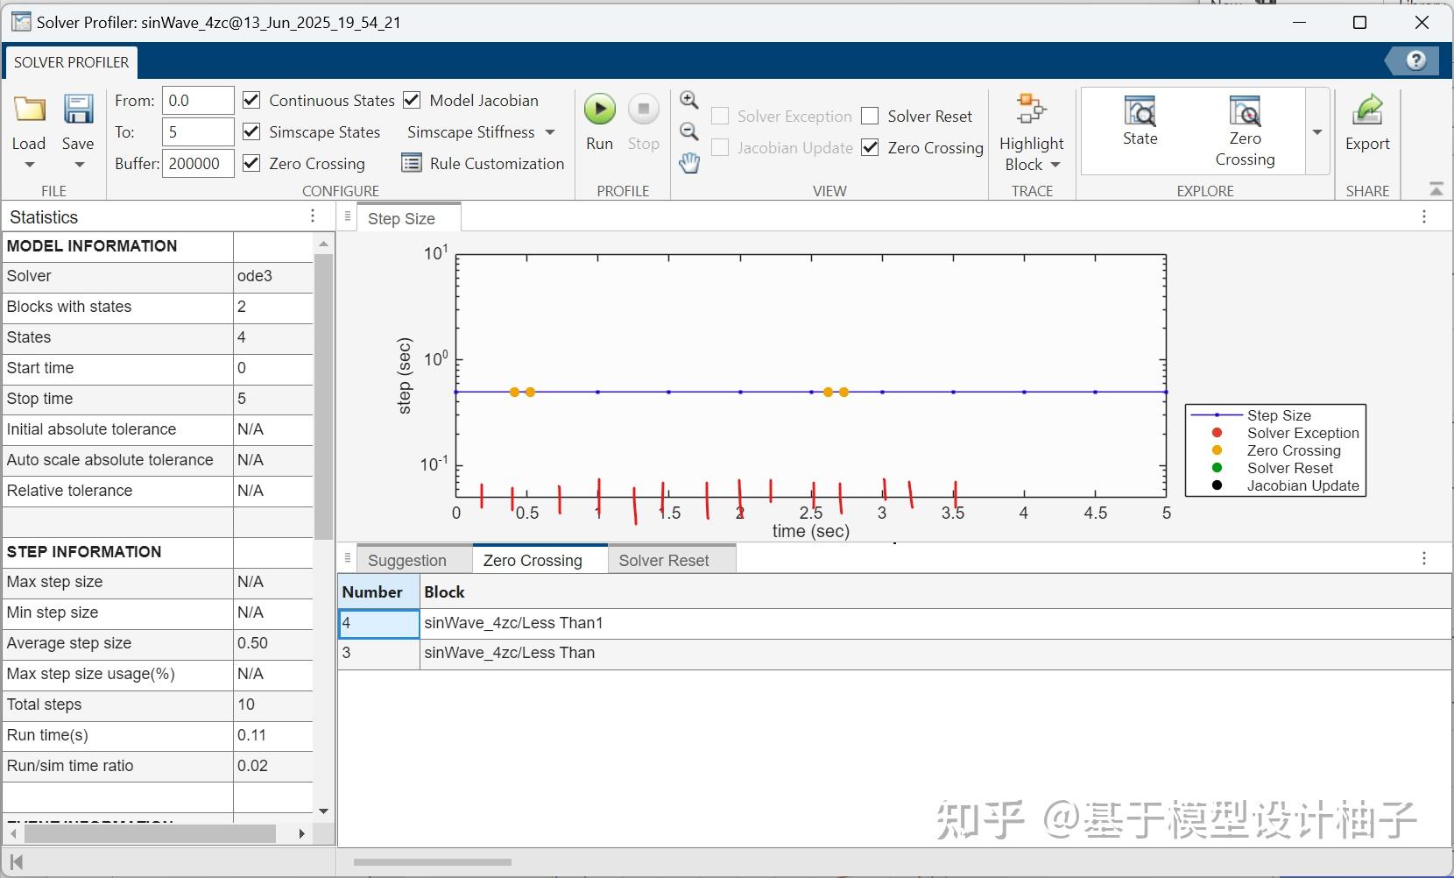Open the plot area options menu
Viewport: 1454px width, 878px height.
1424,216
